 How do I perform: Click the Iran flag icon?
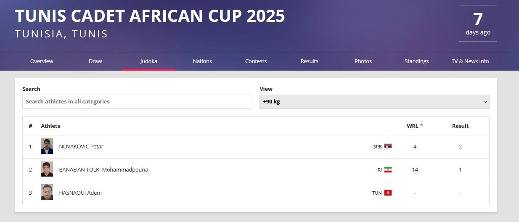pyautogui.click(x=388, y=170)
